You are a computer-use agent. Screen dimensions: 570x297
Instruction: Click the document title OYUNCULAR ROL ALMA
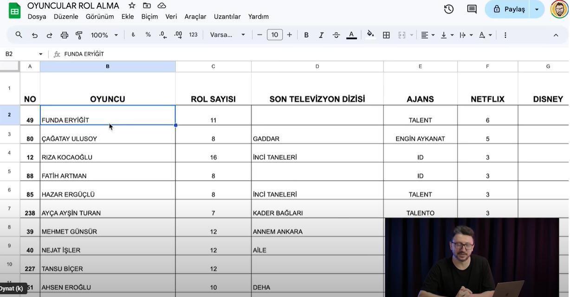(x=73, y=6)
